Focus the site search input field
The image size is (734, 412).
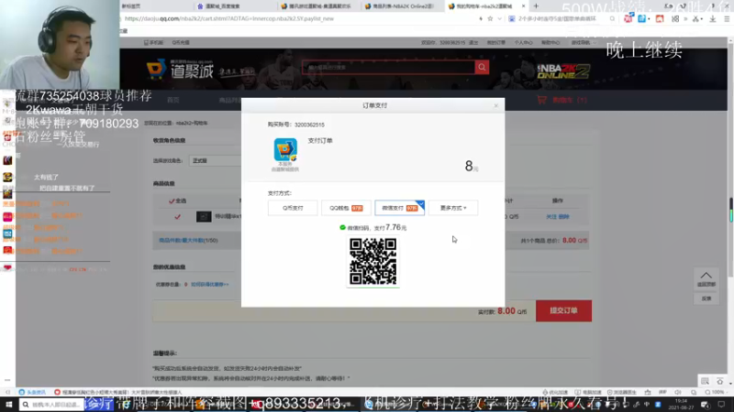click(388, 67)
